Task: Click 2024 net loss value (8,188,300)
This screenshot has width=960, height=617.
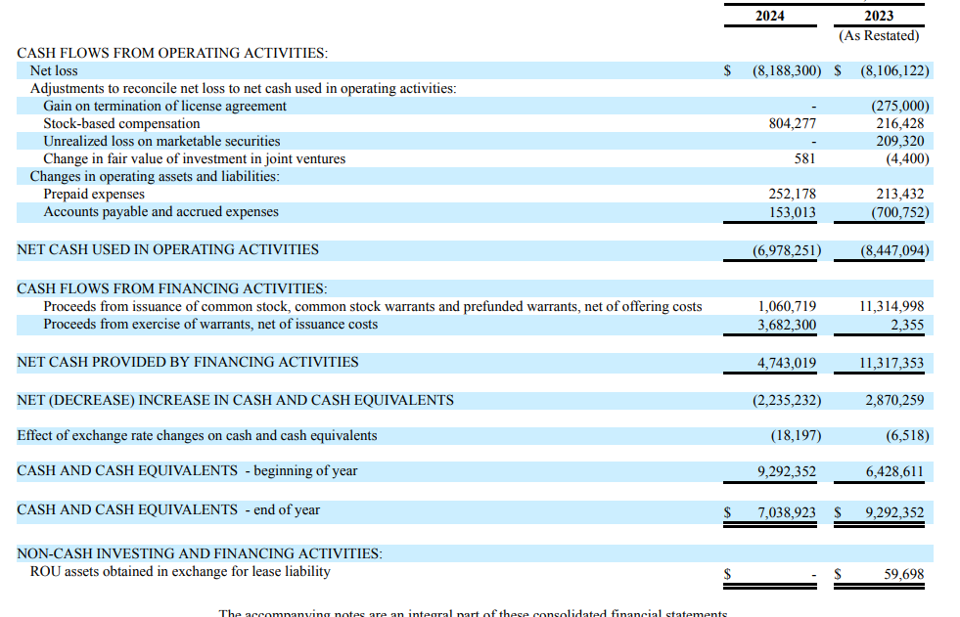Action: pyautogui.click(x=787, y=71)
